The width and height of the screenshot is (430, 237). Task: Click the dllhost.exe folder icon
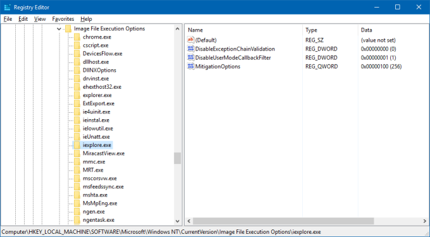pos(77,62)
